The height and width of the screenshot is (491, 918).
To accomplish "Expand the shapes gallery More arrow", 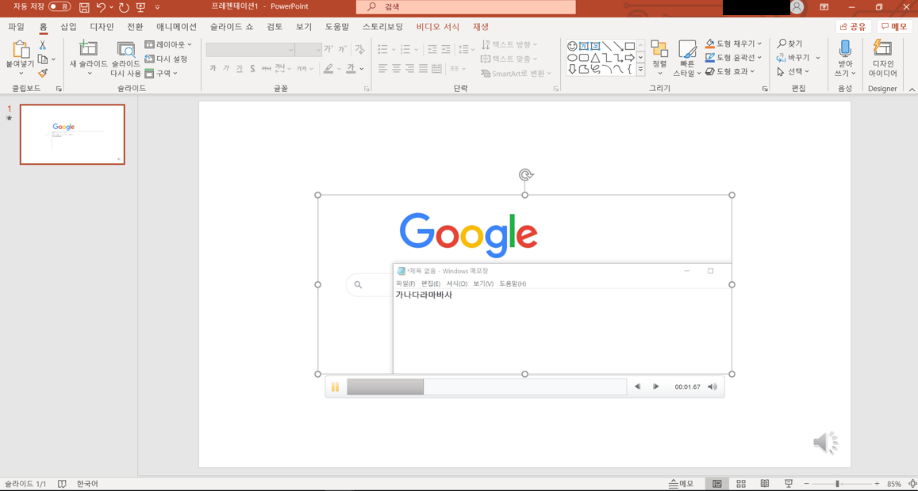I will pyautogui.click(x=640, y=70).
